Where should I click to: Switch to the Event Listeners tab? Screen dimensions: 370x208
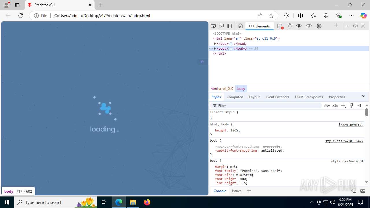click(277, 97)
